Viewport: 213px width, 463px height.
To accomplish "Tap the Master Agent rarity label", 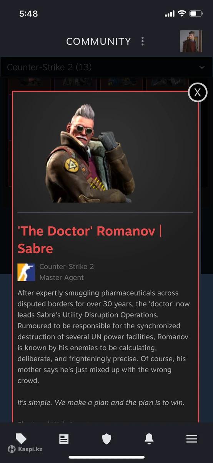I will point(62,277).
